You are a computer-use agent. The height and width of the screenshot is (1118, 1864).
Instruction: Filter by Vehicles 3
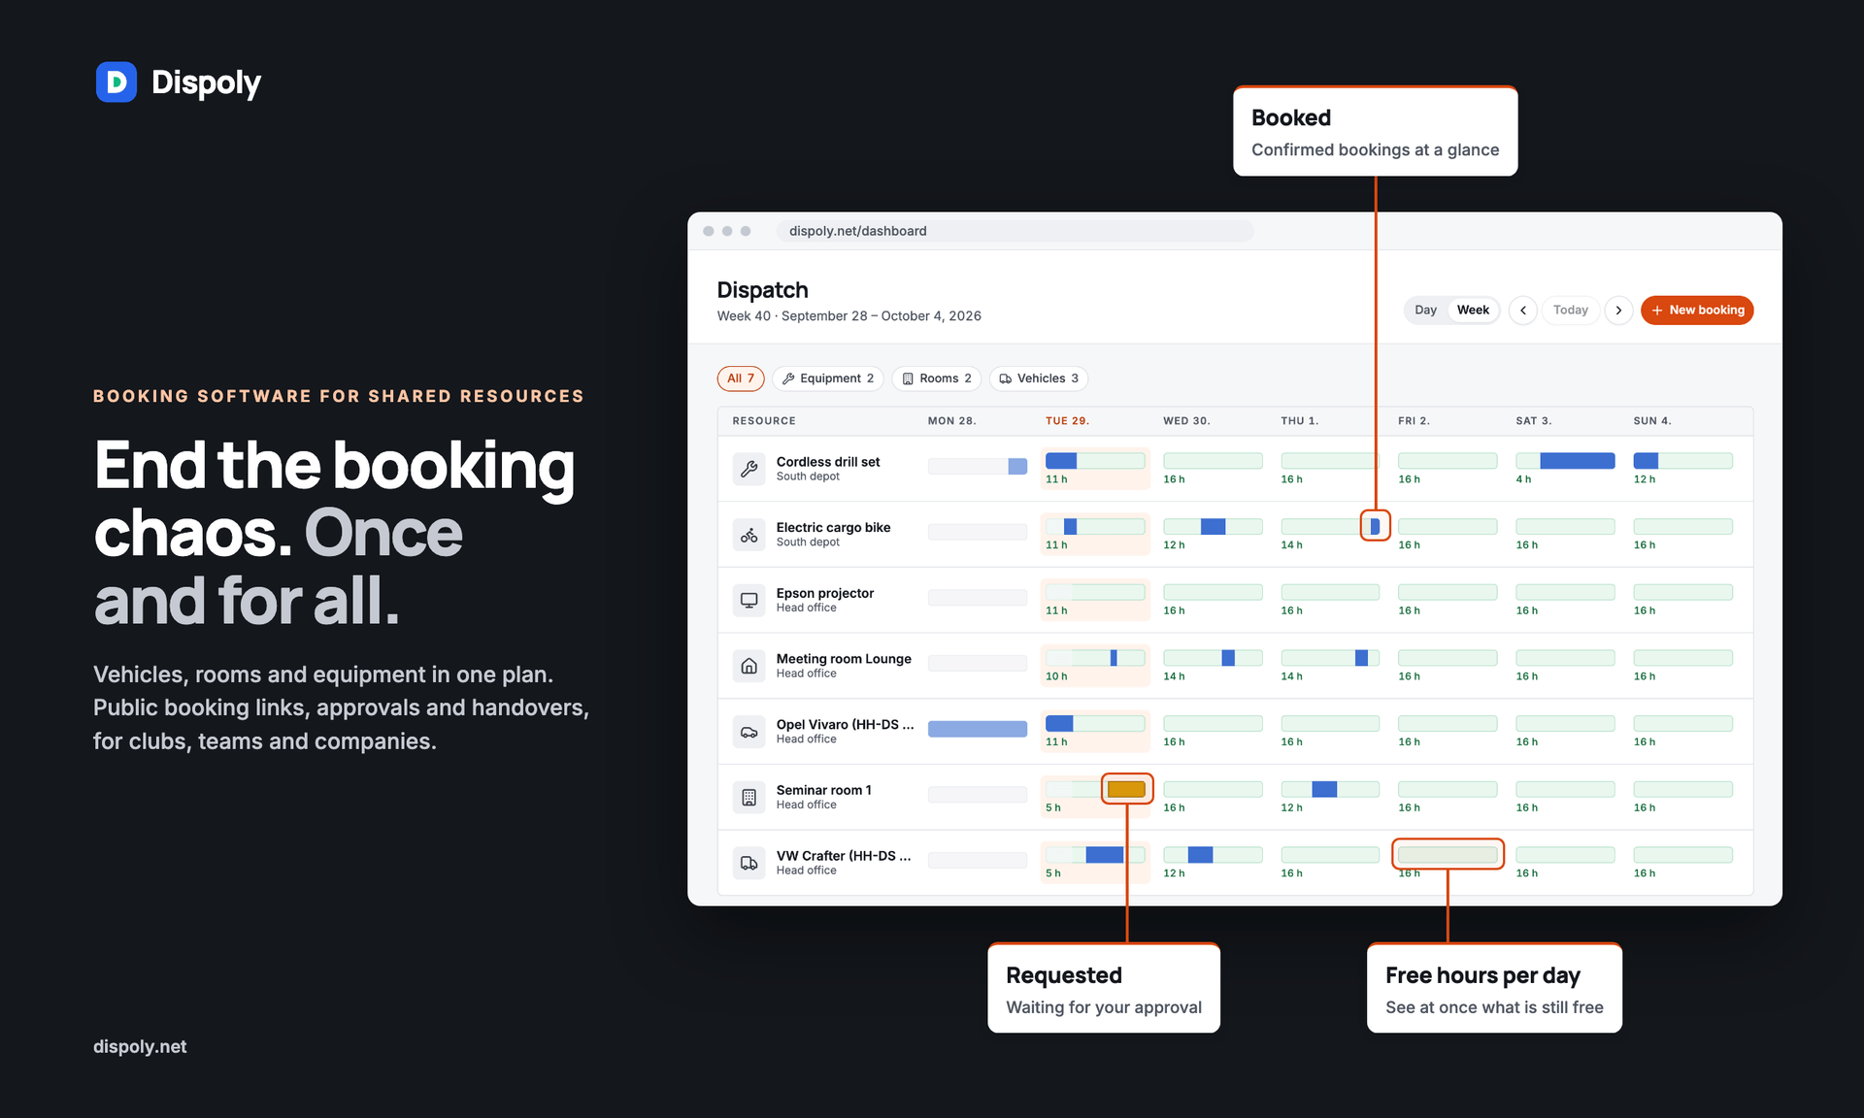click(x=1039, y=378)
